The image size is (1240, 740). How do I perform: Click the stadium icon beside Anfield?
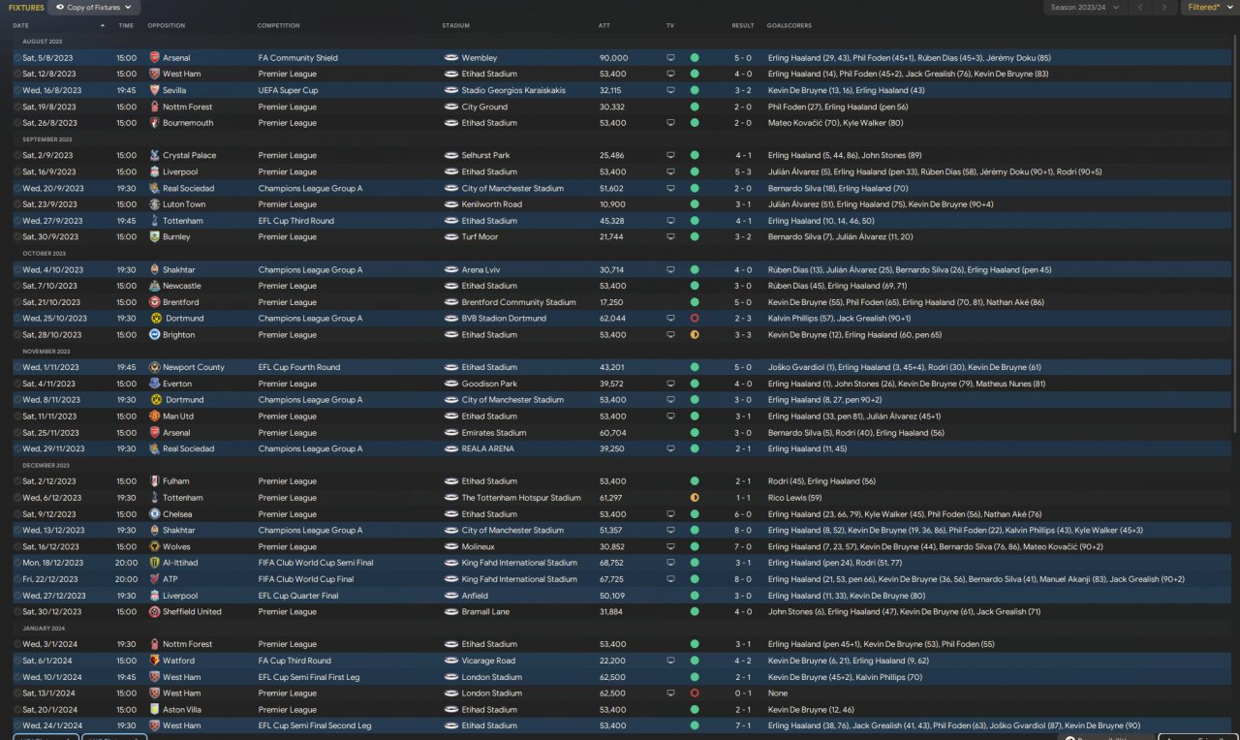pos(450,596)
